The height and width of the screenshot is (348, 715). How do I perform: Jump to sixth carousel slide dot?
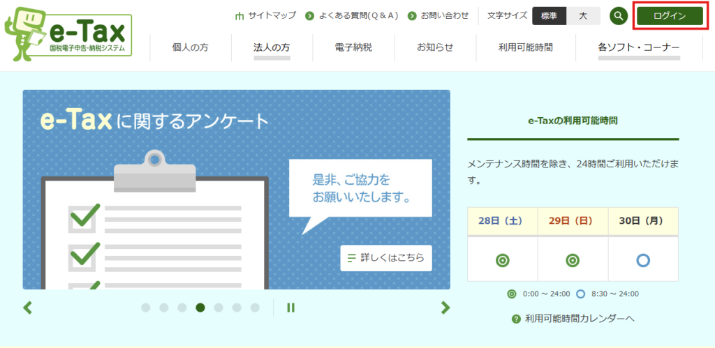click(x=237, y=308)
